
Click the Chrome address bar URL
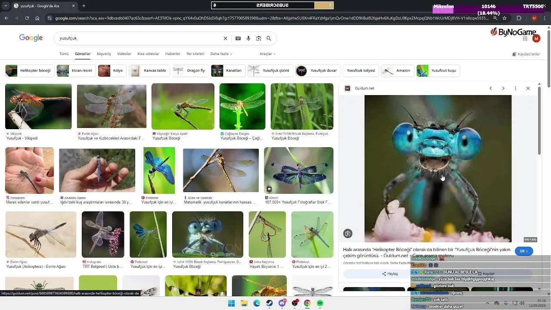point(271,18)
